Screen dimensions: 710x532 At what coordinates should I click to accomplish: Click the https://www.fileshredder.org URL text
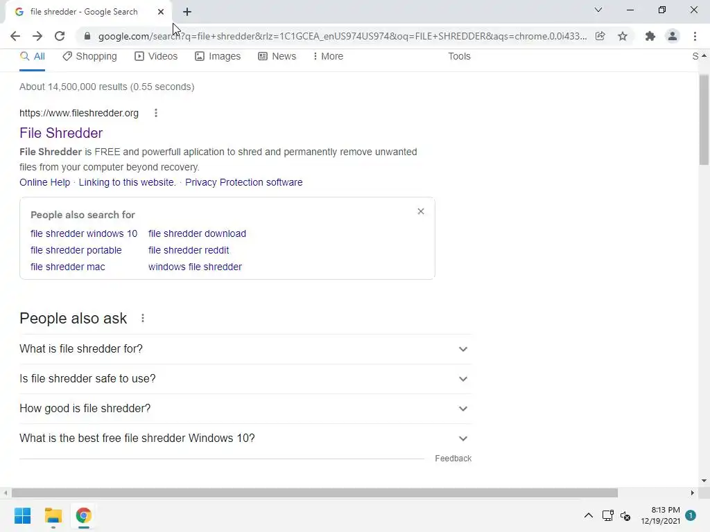79,114
